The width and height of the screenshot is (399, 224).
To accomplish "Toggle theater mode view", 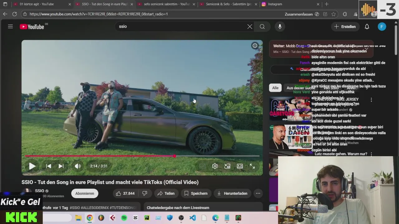I will [240, 166].
